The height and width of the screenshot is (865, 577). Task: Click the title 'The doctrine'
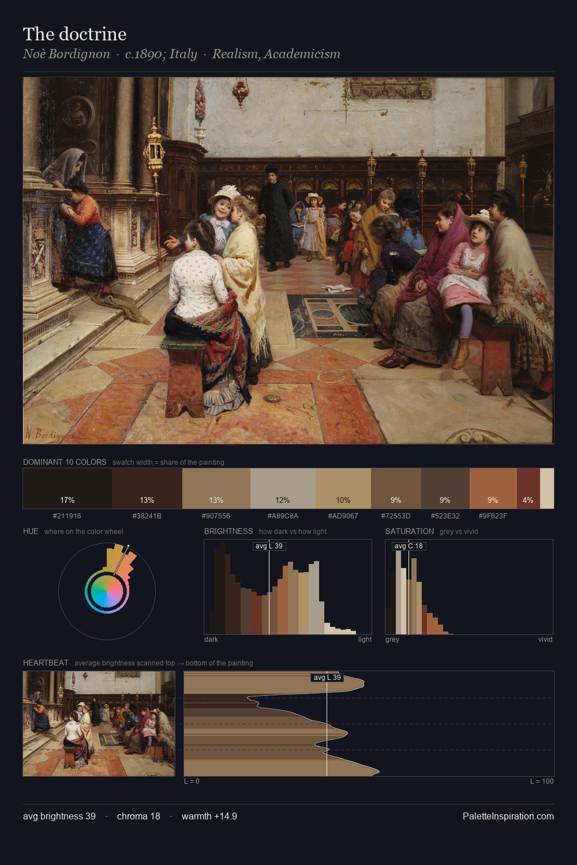pos(74,34)
